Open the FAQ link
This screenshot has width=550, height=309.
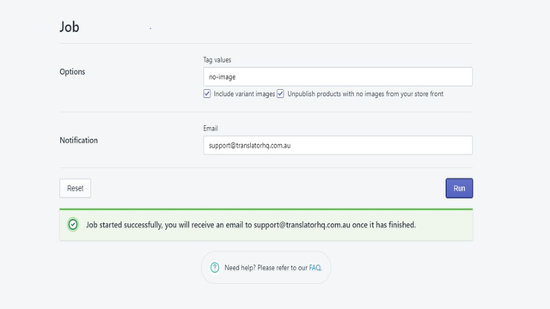pos(315,268)
